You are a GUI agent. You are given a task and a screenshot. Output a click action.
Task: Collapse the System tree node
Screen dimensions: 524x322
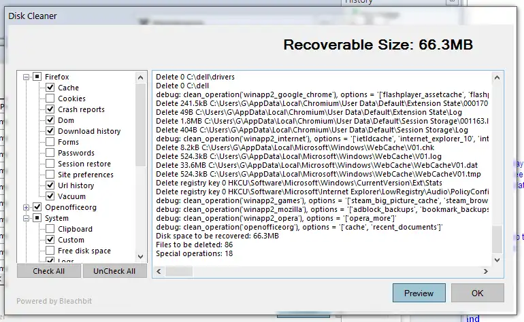pos(26,219)
